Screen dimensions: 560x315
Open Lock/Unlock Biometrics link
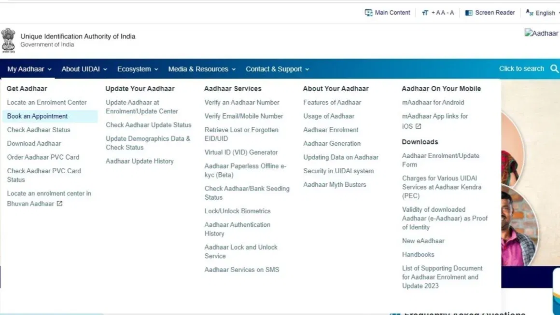tap(238, 211)
